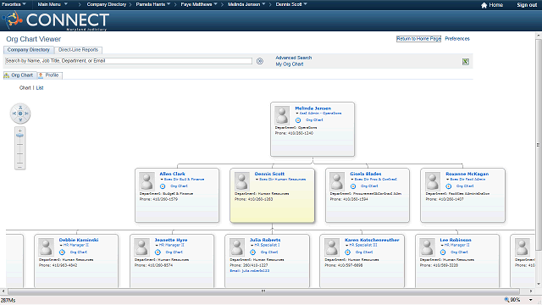The height and width of the screenshot is (305, 542).
Task: Pan the chart up
Action: 20,108
